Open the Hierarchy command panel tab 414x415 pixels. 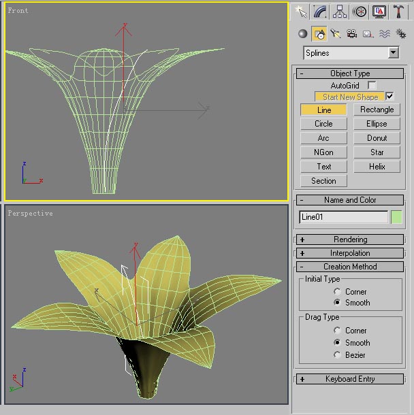click(x=340, y=12)
